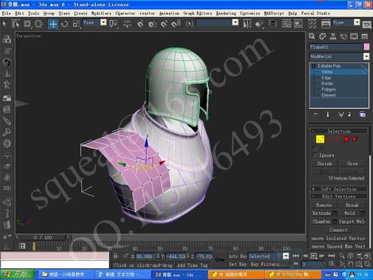Open the Modifiers menu
Screen dimensions: 373x280
coord(101,13)
